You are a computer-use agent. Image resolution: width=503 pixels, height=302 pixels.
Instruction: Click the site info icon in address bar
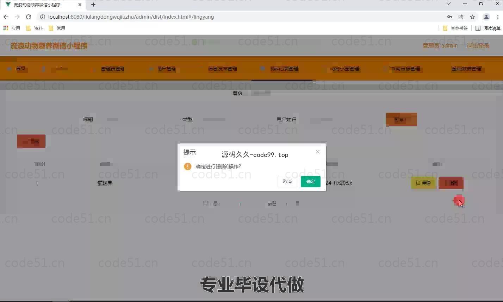(x=42, y=17)
